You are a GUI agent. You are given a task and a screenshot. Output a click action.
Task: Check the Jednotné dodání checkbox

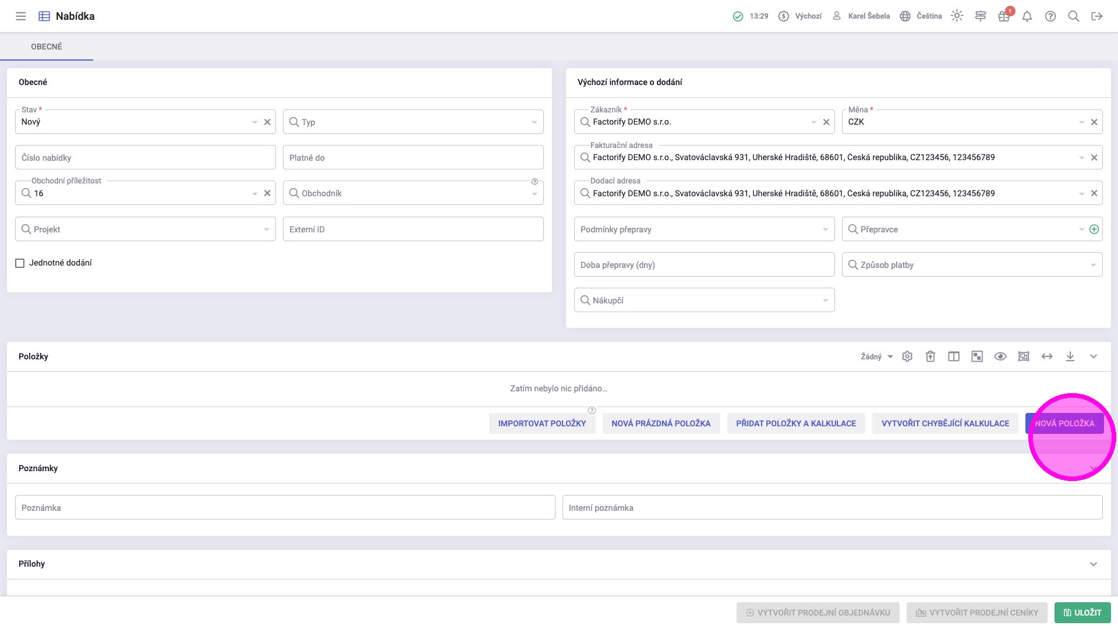coord(20,263)
